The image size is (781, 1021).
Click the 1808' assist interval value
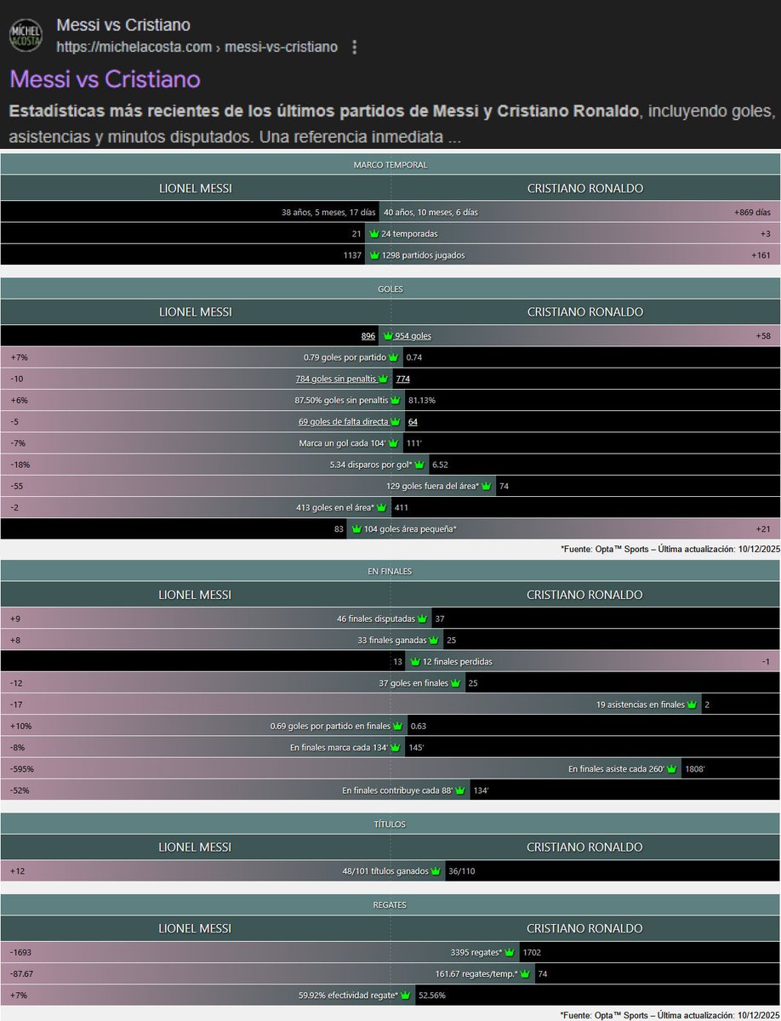pos(695,768)
